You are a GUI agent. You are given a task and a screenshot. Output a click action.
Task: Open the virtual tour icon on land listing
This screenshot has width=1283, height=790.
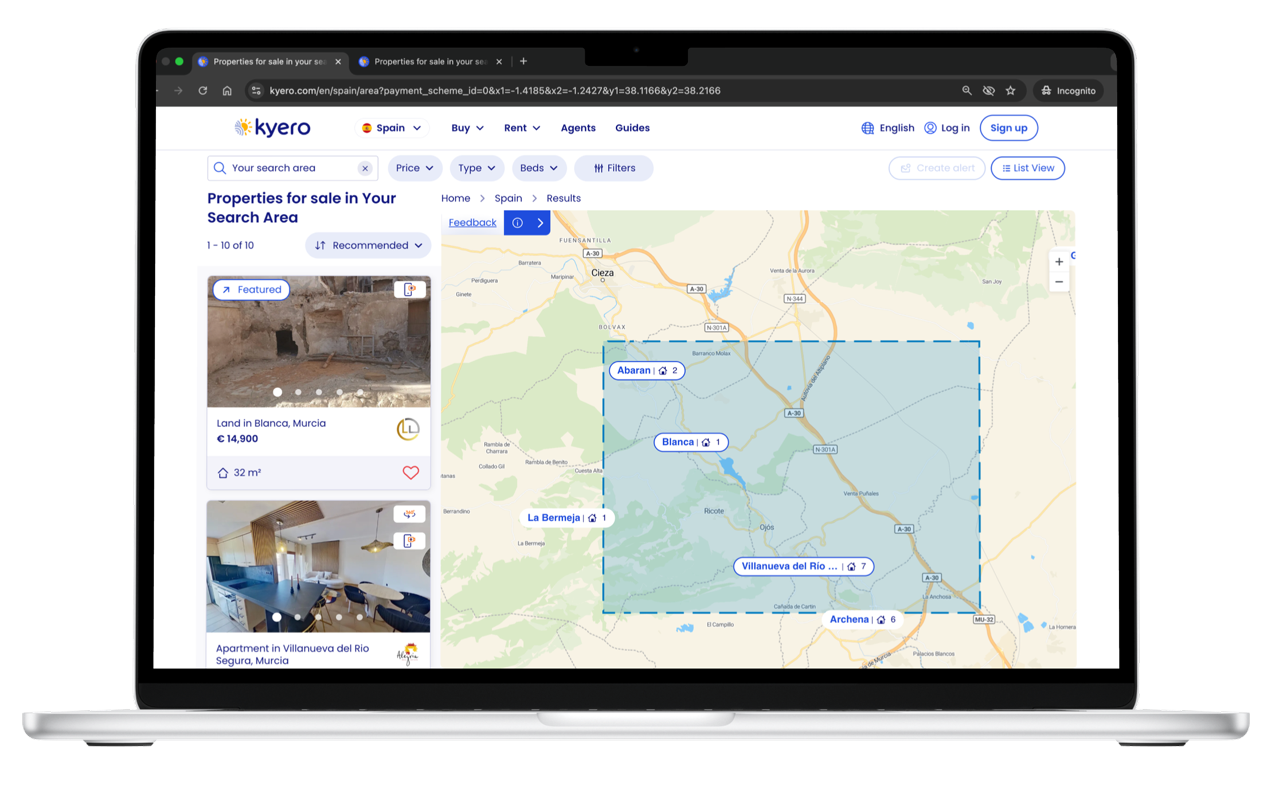coord(409,290)
